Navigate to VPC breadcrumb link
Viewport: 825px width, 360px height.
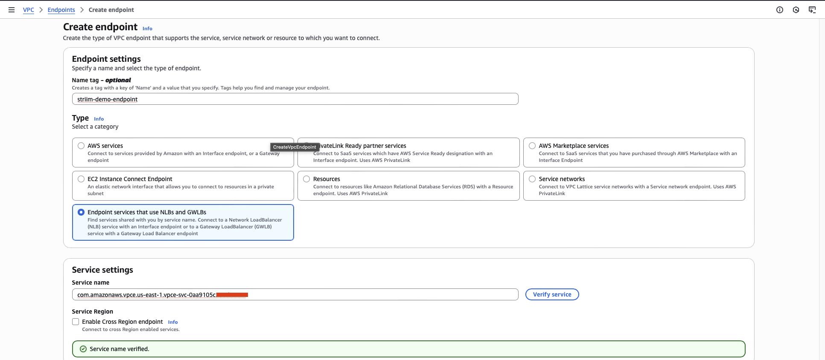[x=29, y=10]
